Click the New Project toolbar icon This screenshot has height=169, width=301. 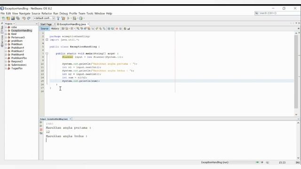pos(8,18)
